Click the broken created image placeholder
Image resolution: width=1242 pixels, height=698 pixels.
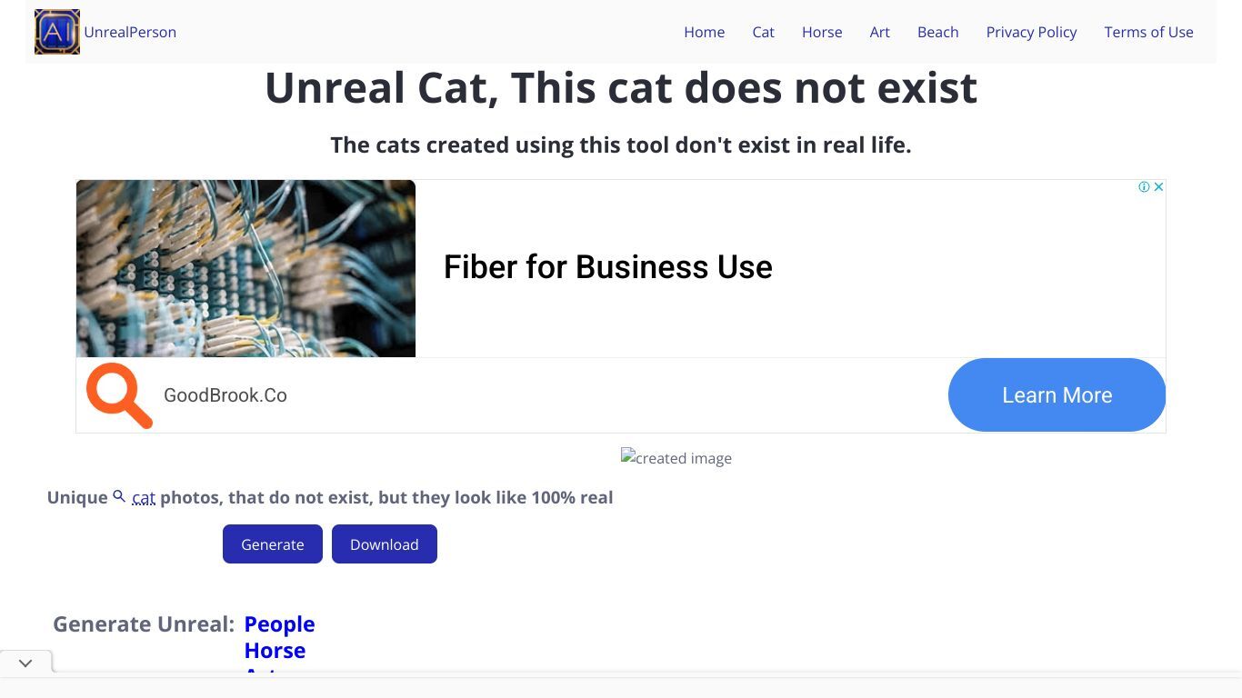coord(676,458)
